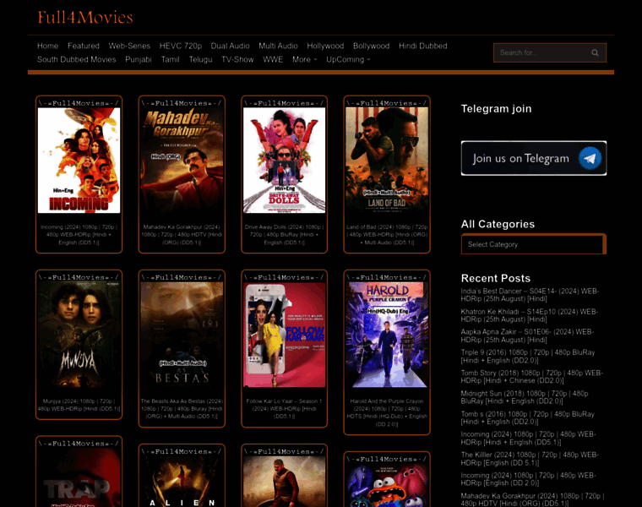Open recent post Triple 9 (2016)

coord(528,357)
